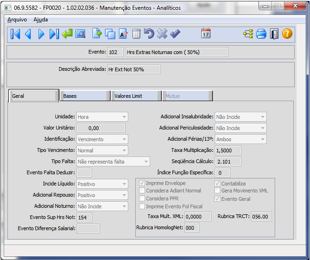This screenshot has height=260, width=310.
Task: Click the Evento Sup Hrs Not field
Action: click(x=85, y=218)
